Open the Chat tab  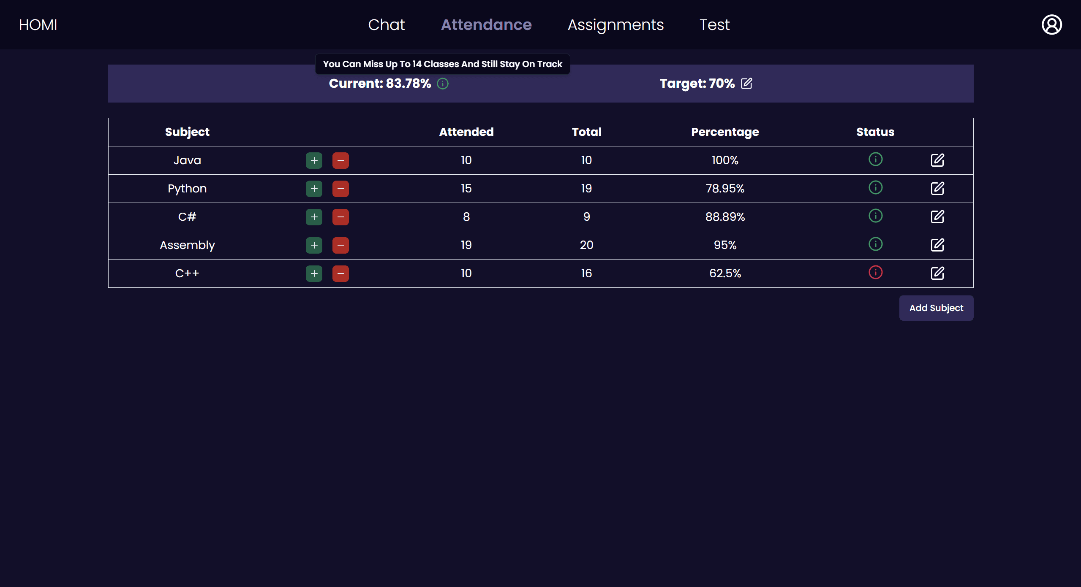click(386, 24)
